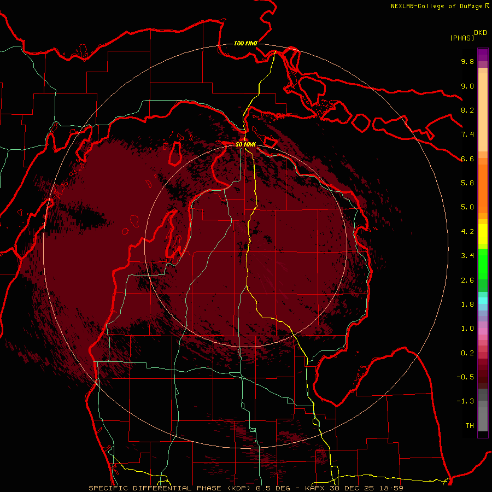Viewport: 492px width, 492px height.
Task: Select the 9.0 legend value
Action: click(x=467, y=86)
